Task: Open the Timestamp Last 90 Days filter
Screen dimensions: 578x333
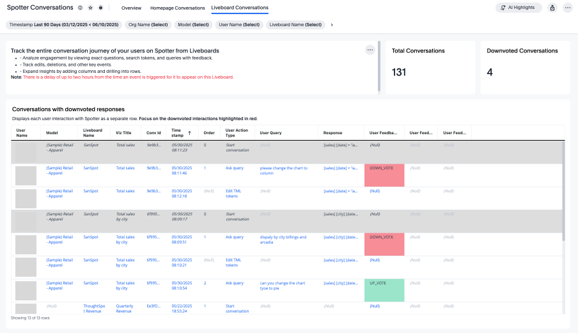Action: tap(63, 24)
